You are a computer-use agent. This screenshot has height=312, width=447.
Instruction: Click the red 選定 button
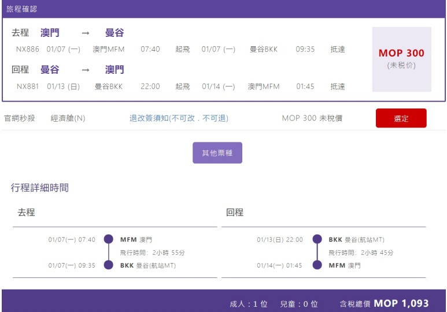(x=401, y=118)
